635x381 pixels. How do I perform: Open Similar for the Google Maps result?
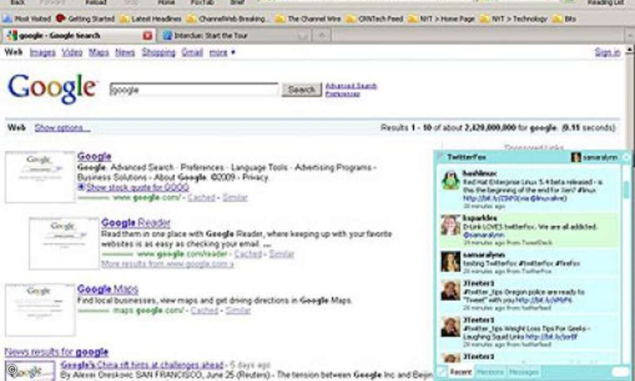[238, 311]
